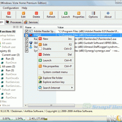
Task: Click the horizontal scrollbar thumb
Action: [x=51, y=105]
